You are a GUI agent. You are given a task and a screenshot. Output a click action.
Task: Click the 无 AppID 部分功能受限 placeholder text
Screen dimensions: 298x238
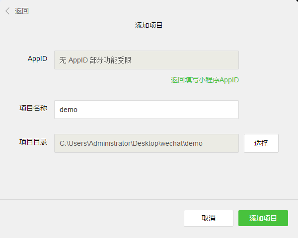[x=95, y=60]
